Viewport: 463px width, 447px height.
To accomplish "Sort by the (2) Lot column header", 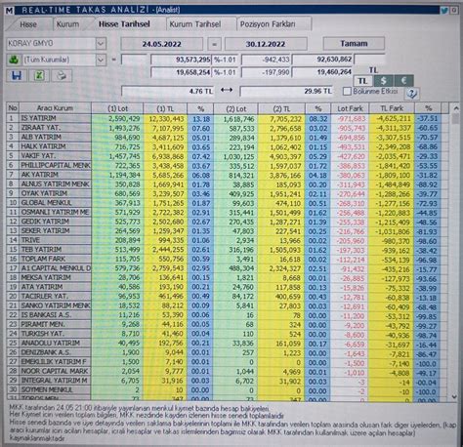I will 235,109.
